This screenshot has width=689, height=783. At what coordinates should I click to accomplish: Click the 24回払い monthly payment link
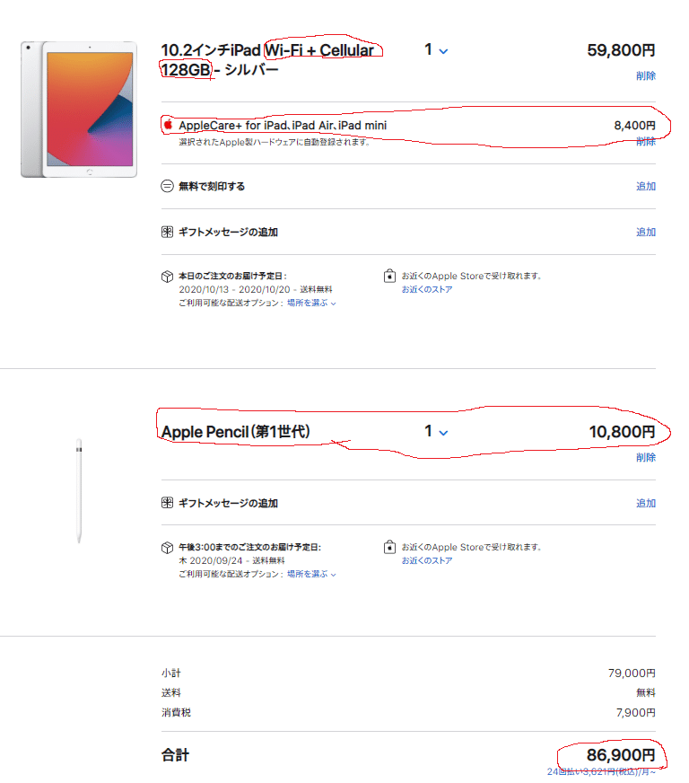point(602,771)
